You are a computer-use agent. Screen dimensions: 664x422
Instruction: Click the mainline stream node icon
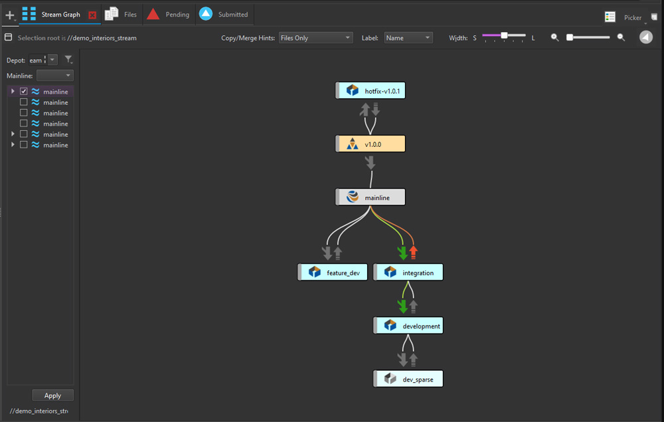click(x=351, y=197)
